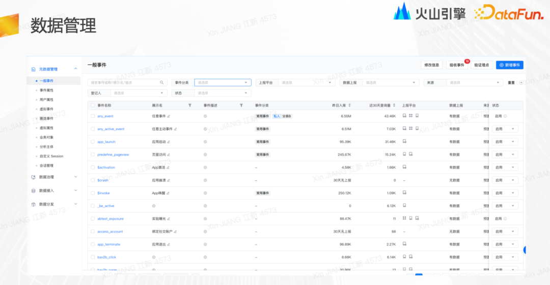Image resolution: width=550 pixels, height=285 pixels.
Task: Edit display name 页面访问 pencil icon
Action: [169, 155]
